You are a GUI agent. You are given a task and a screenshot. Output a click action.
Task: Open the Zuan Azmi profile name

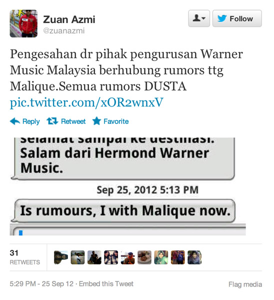(x=69, y=19)
